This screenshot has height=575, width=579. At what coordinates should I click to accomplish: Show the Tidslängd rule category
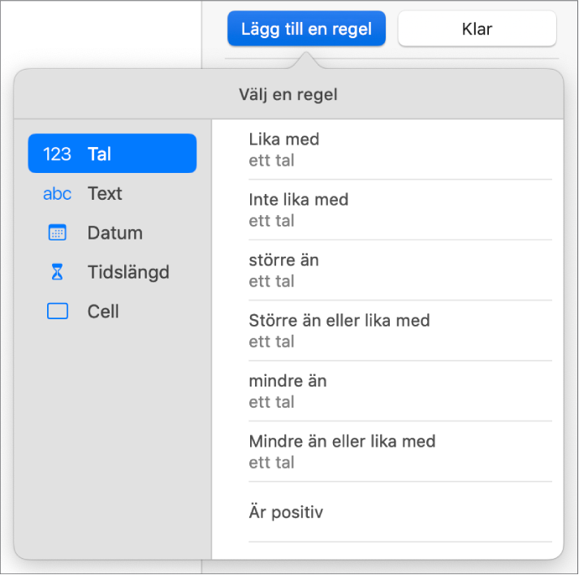pos(128,272)
